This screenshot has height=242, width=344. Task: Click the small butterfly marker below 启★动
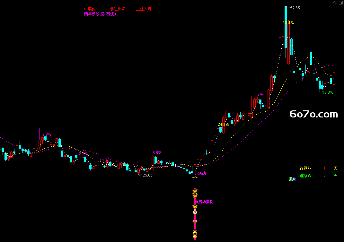(195, 177)
